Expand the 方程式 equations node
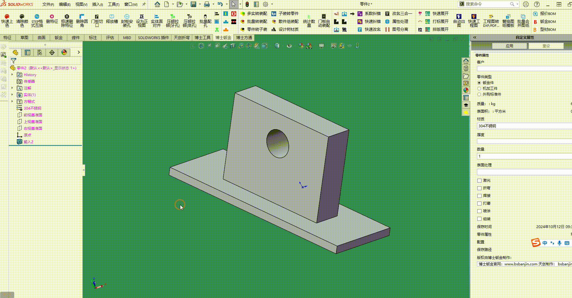 point(12,101)
